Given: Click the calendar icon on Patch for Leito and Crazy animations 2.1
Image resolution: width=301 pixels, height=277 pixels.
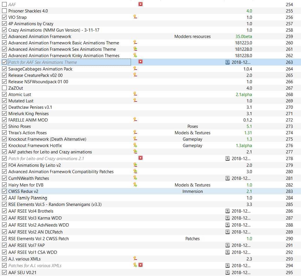Looking at the screenshot, I should point(227,158).
